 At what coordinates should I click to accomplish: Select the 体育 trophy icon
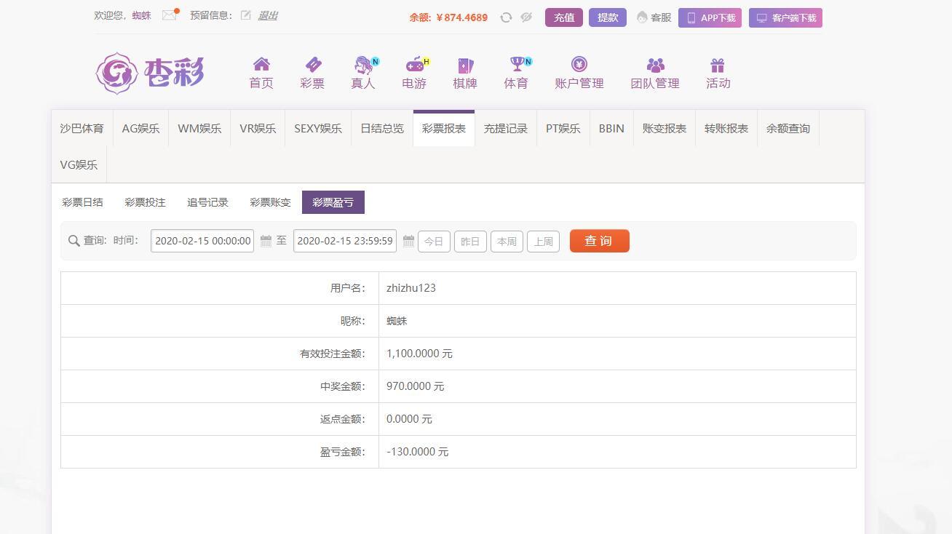(x=516, y=65)
